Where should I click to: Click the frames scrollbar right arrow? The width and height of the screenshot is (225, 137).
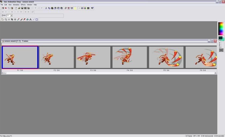pyautogui.click(x=215, y=73)
